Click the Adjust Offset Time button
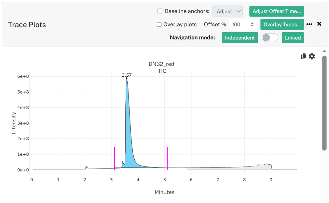This screenshot has height=203, width=329. coord(277,11)
